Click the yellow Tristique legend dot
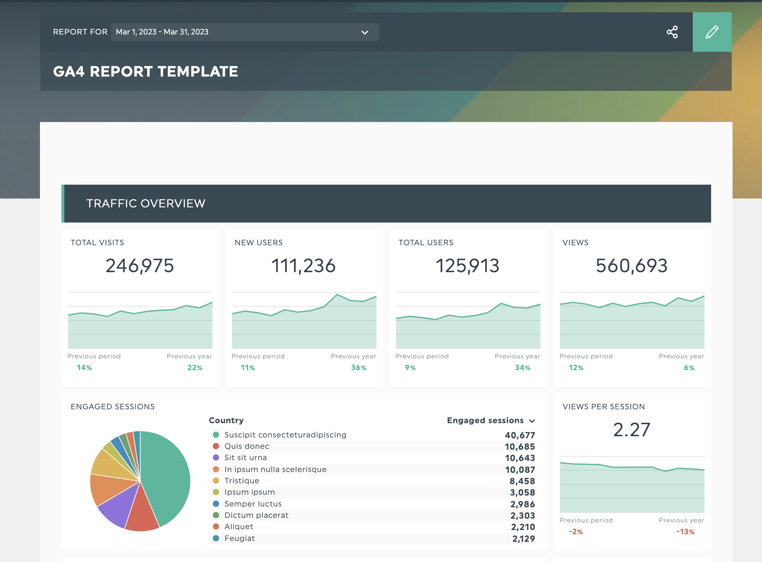This screenshot has height=562, width=762. pyautogui.click(x=216, y=481)
